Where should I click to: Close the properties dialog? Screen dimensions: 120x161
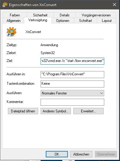click(115, 5)
